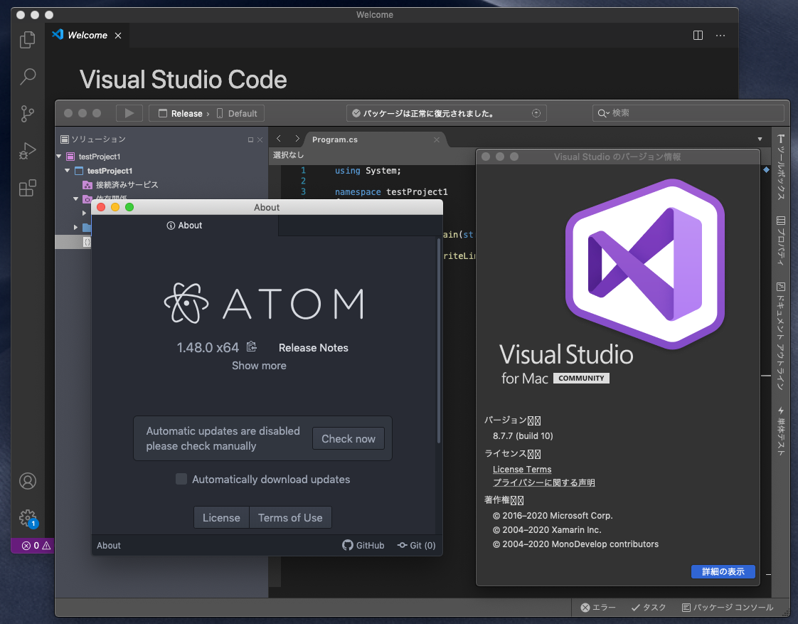Close the solution pad
This screenshot has height=624, width=798.
260,139
